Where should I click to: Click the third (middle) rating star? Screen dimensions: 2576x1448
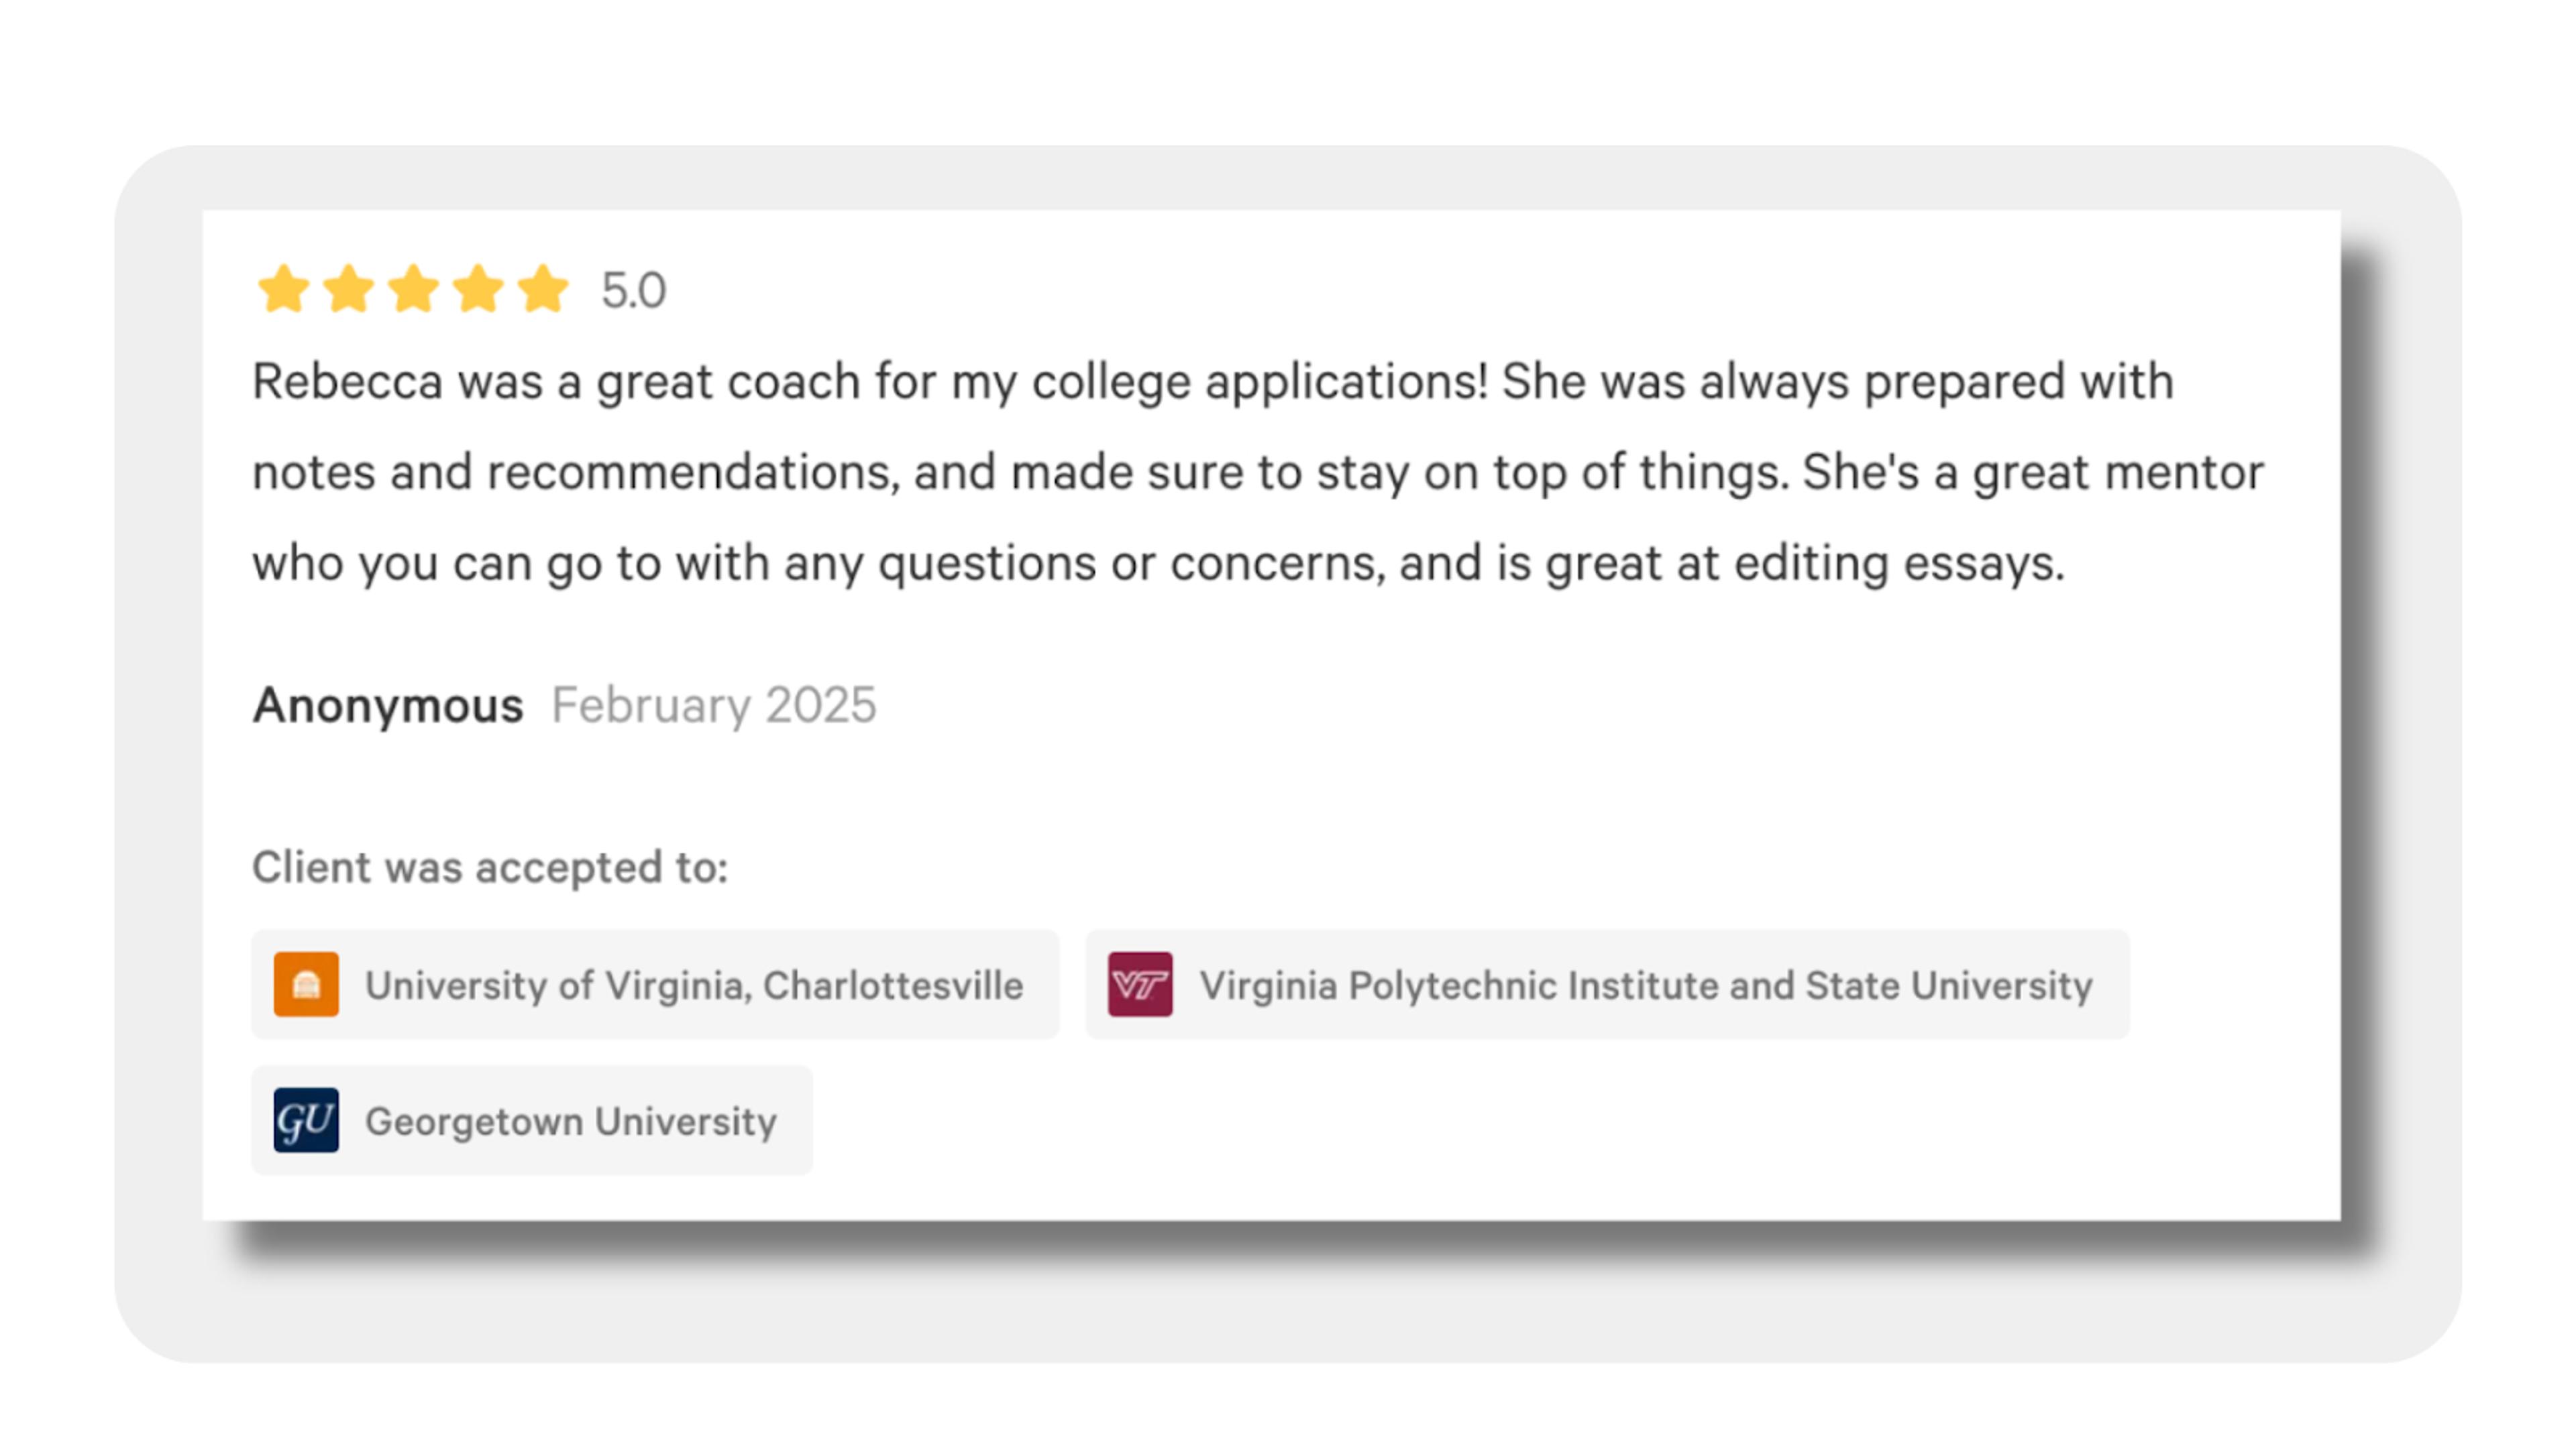point(414,290)
